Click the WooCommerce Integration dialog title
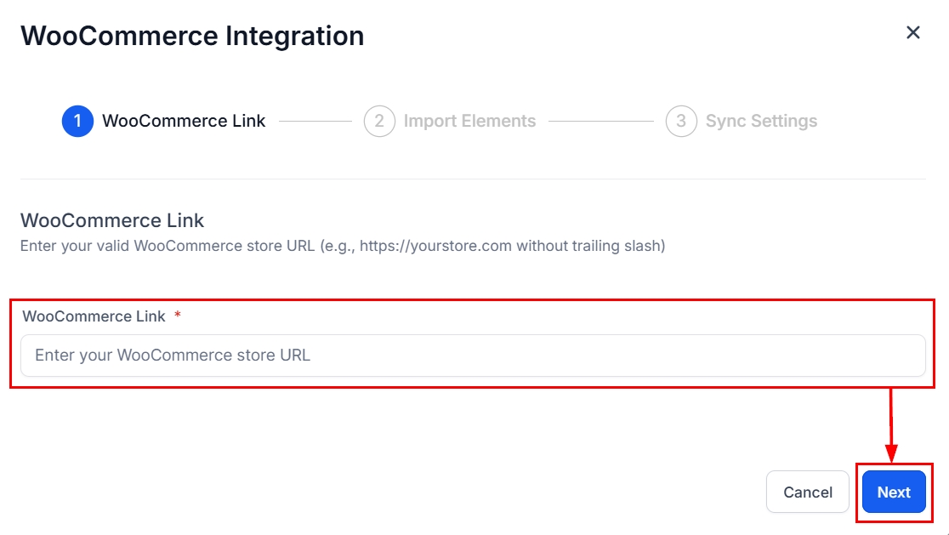949x535 pixels. coord(192,36)
